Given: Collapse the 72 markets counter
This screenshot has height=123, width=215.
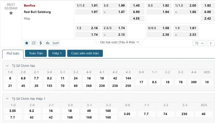Looking at the screenshot, I should point(199,43).
